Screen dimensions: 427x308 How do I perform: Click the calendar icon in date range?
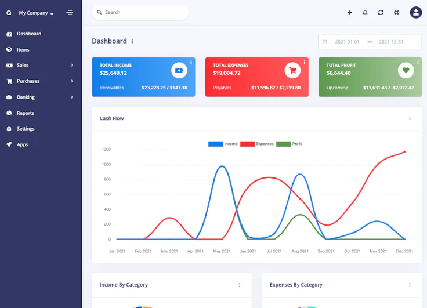pyautogui.click(x=325, y=42)
